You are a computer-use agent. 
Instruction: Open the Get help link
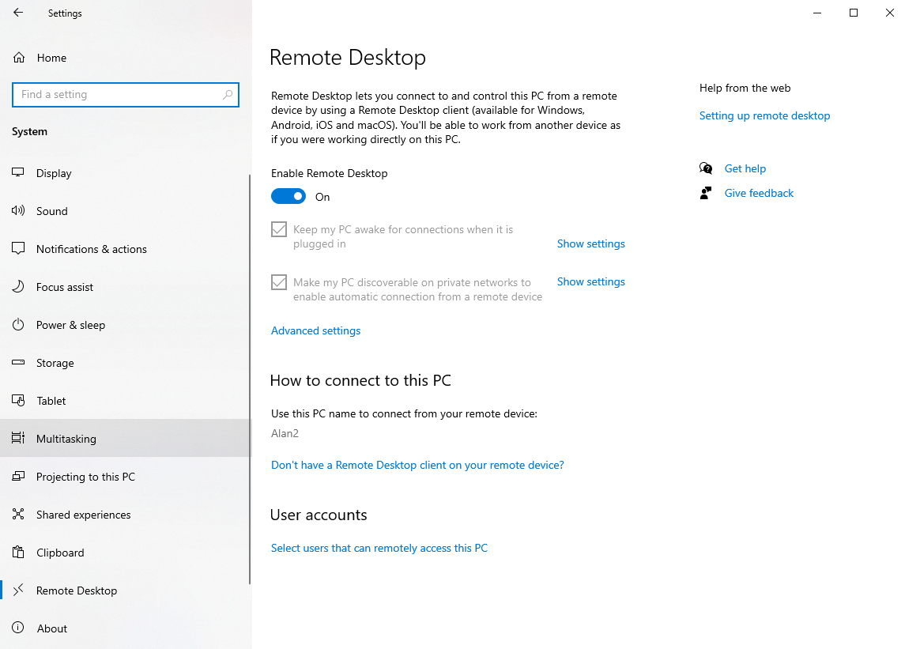(x=745, y=168)
